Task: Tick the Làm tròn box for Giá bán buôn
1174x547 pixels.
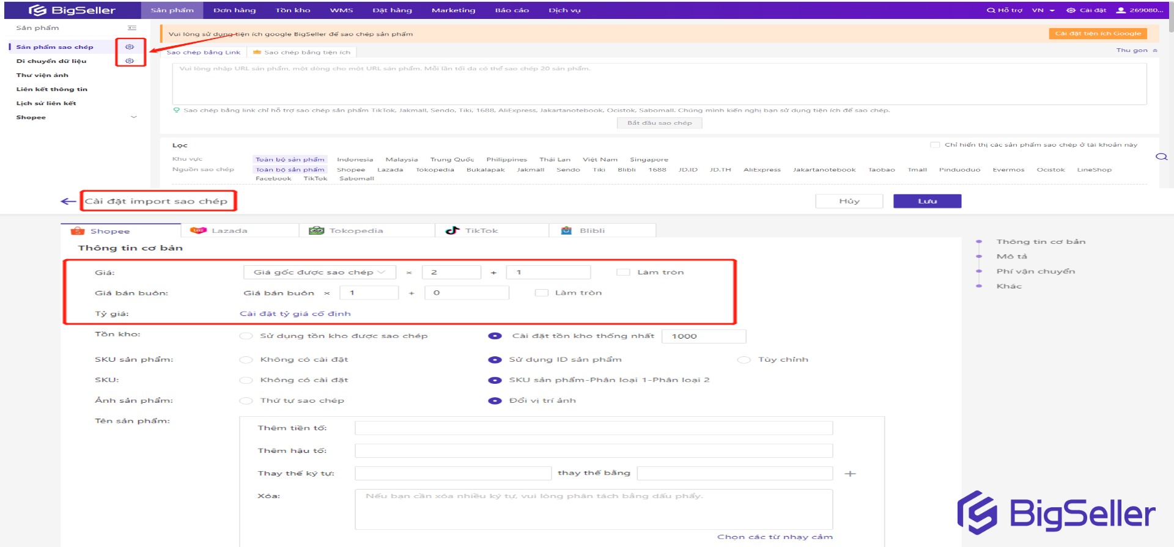Action: (541, 293)
